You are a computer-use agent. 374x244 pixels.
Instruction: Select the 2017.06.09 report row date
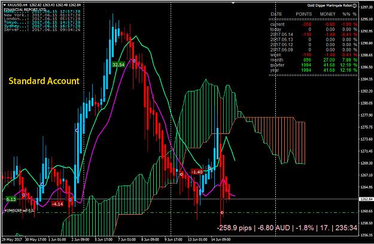281,50
